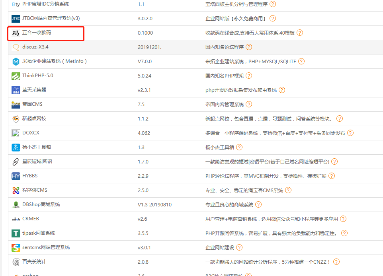Click the sentcms colorful S icon
The width and height of the screenshot is (383, 276).
[16, 248]
